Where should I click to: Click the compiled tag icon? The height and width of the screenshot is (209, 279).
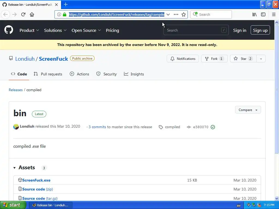[161, 127]
